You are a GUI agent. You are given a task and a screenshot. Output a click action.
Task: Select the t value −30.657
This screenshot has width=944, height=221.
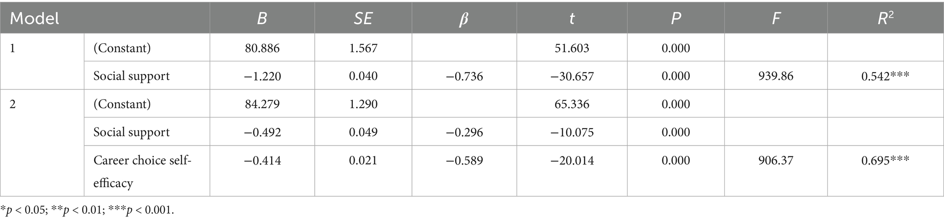pos(572,76)
